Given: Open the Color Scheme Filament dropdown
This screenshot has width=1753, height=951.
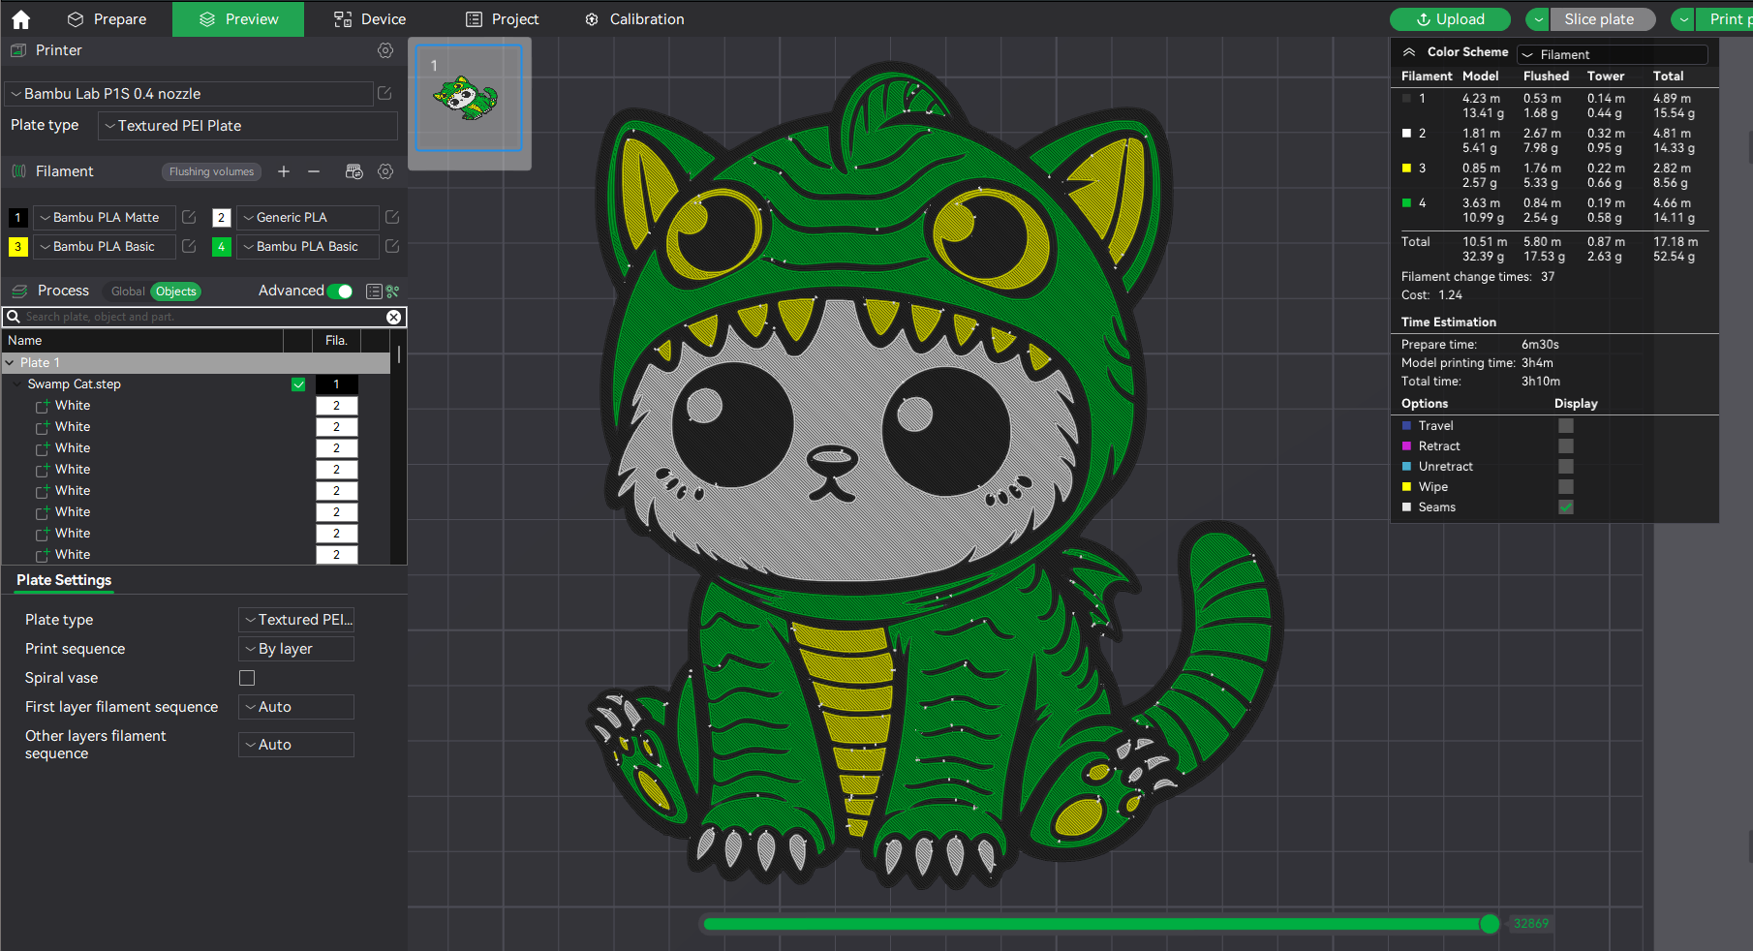Looking at the screenshot, I should click(x=1613, y=54).
